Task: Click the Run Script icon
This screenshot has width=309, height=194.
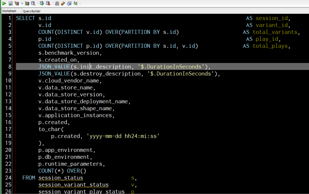Action: point(11,3)
